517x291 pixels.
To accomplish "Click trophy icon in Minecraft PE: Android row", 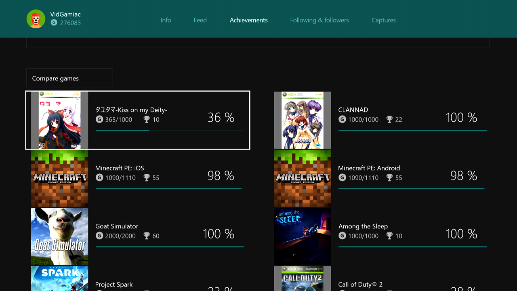I will pos(389,177).
